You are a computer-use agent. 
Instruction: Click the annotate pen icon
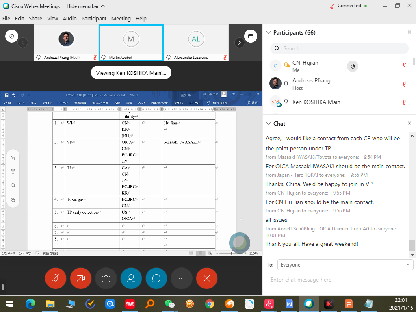point(13,157)
